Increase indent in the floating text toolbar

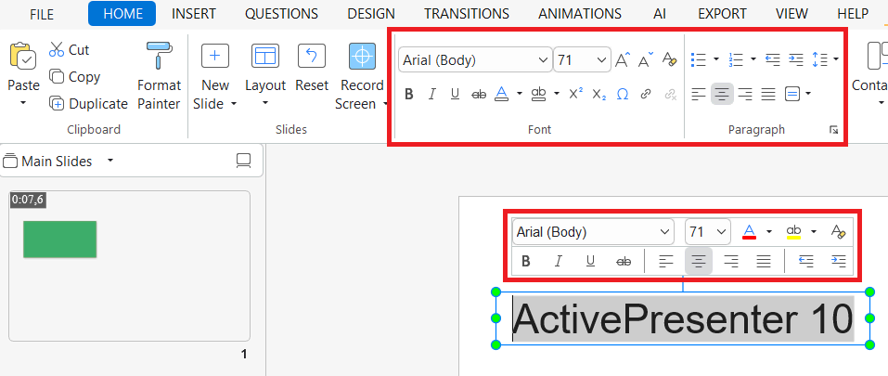(838, 261)
